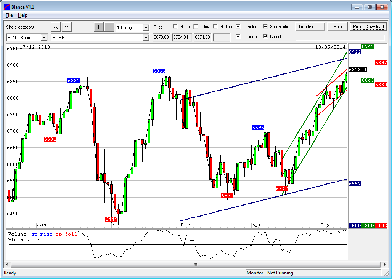The width and height of the screenshot is (392, 279).
Task: Toggle the Stochastic checkbox off
Action: tap(265, 27)
